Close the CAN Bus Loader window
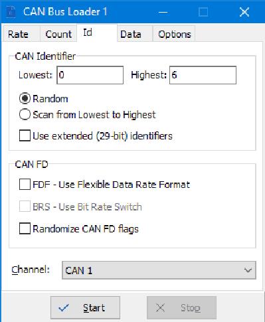Image resolution: width=265 pixels, height=322 pixels. (x=244, y=12)
